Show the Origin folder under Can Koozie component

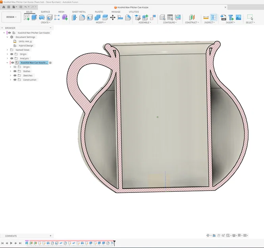click(15, 67)
